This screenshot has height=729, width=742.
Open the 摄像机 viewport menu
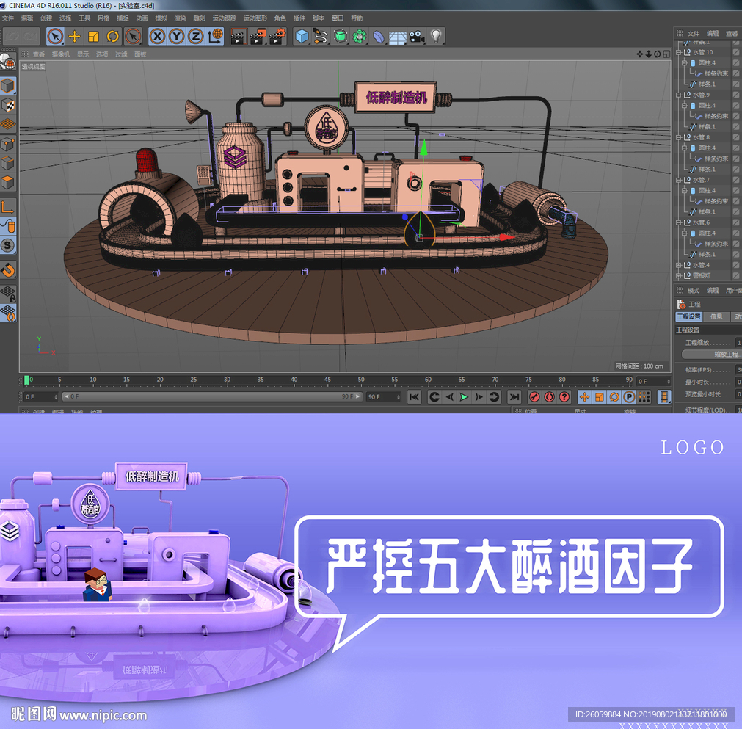click(x=61, y=54)
